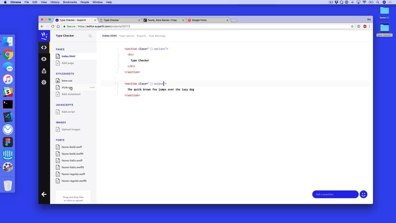Image resolution: width=396 pixels, height=223 pixels.
Task: Click the share/export icon in sidebar
Action: (x=44, y=71)
